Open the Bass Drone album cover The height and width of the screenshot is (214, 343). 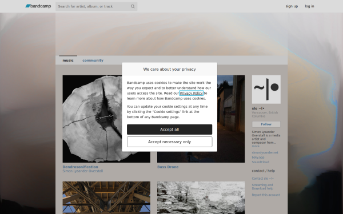[x=201, y=119]
